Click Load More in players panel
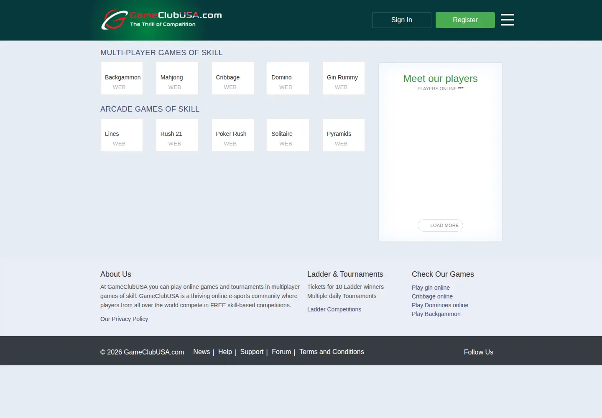602x418 pixels. point(440,225)
